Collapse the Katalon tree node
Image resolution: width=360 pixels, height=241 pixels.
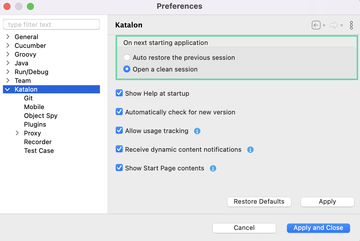[x=8, y=89]
